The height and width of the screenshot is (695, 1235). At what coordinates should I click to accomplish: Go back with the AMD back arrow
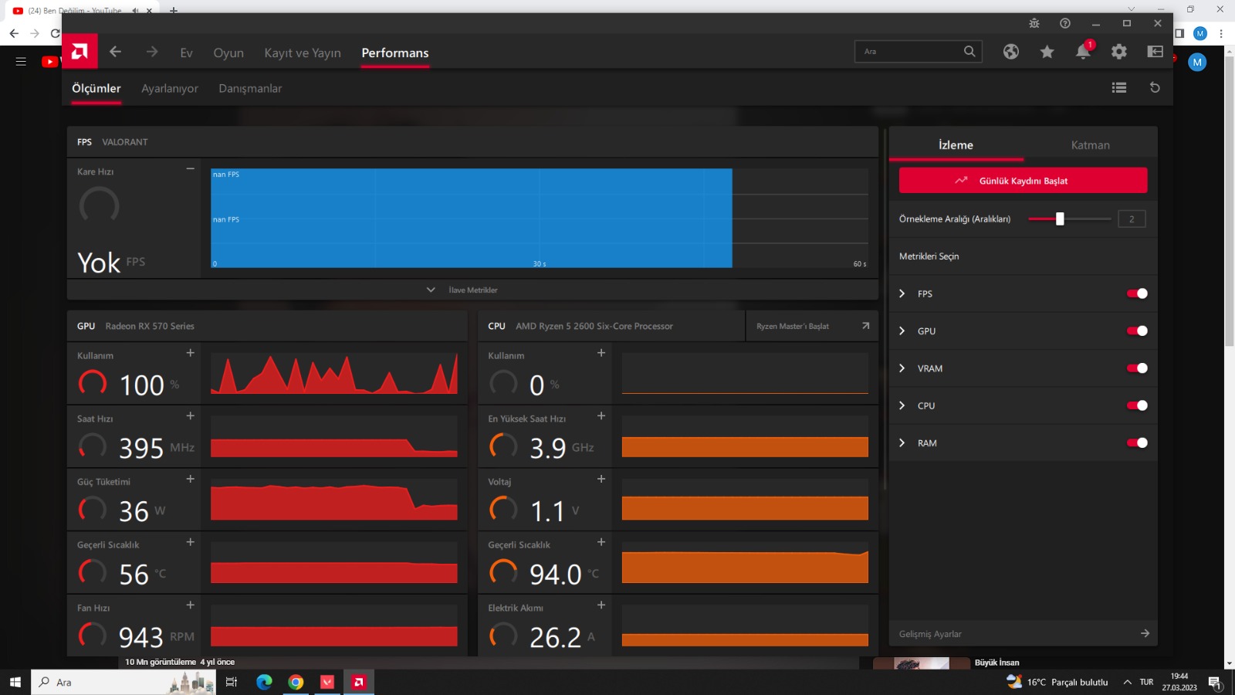click(116, 52)
